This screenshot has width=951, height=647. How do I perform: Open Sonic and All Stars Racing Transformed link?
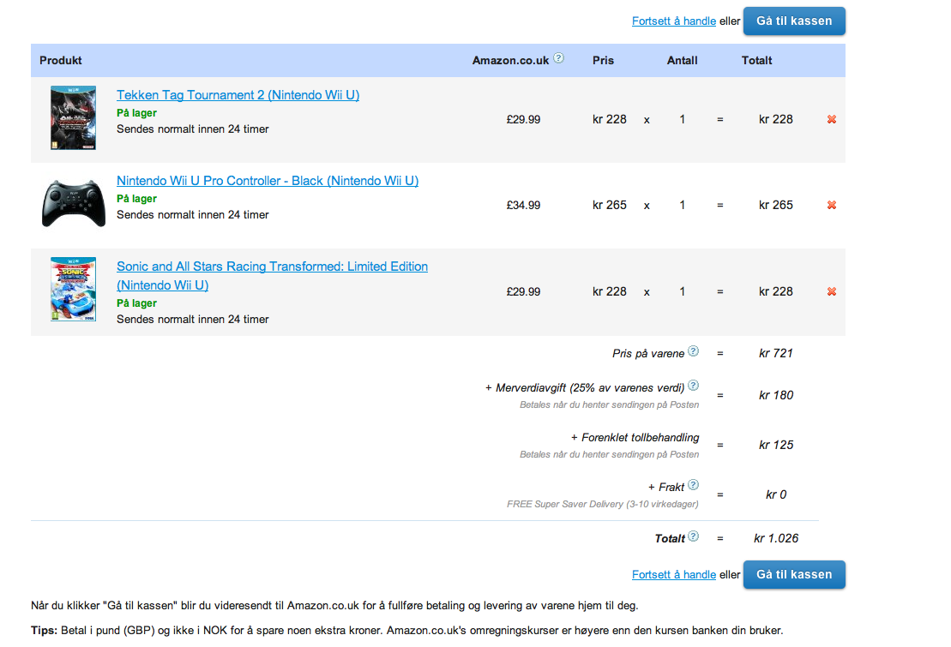pyautogui.click(x=273, y=275)
